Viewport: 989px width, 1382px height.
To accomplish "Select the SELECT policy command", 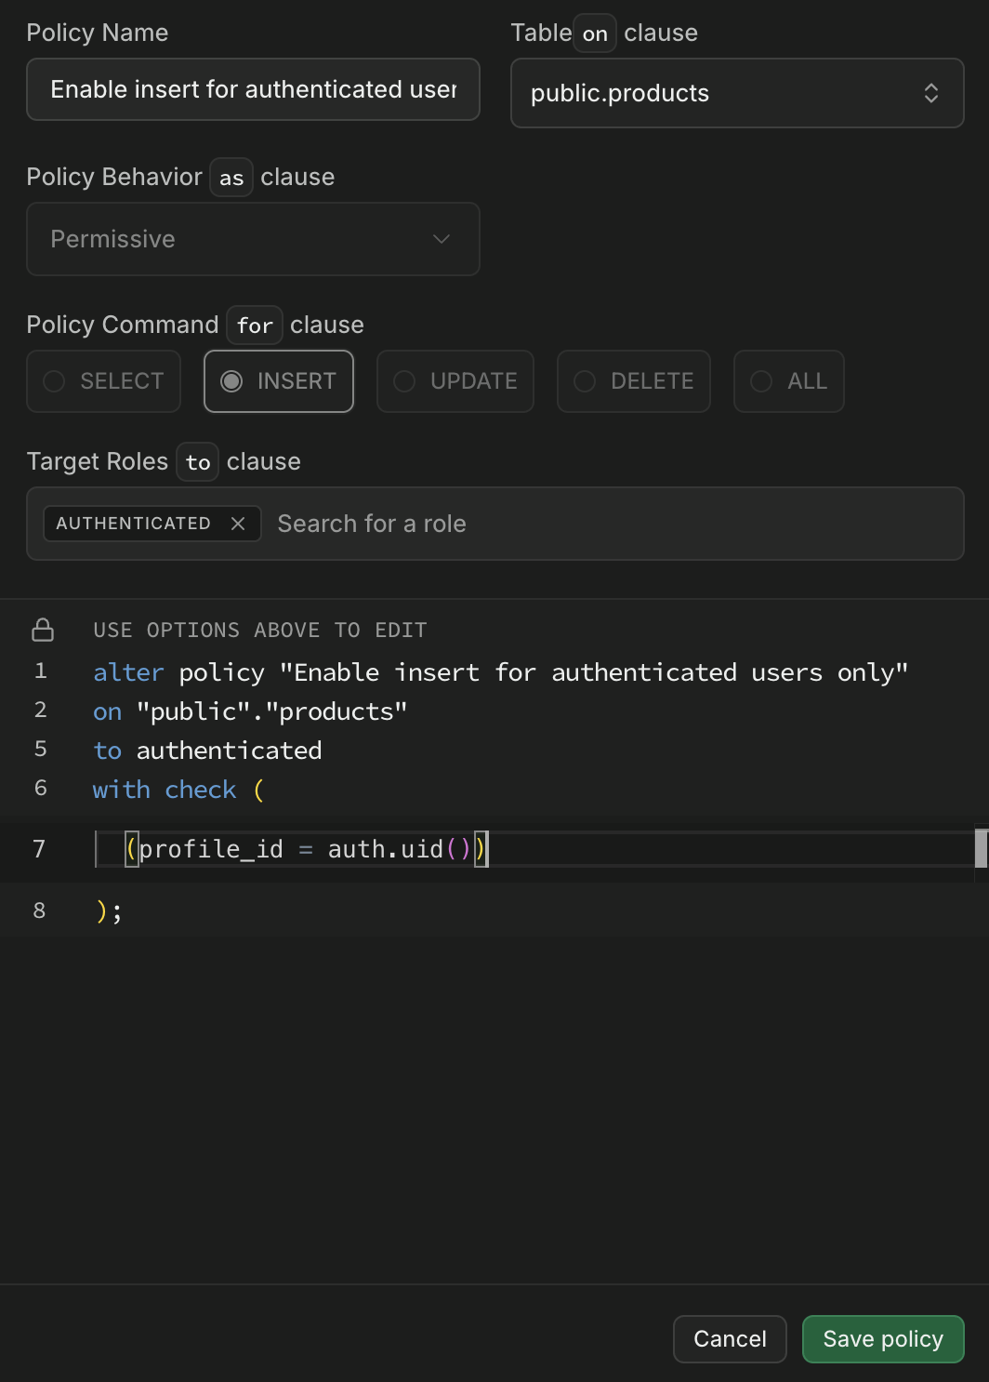I will coord(103,381).
